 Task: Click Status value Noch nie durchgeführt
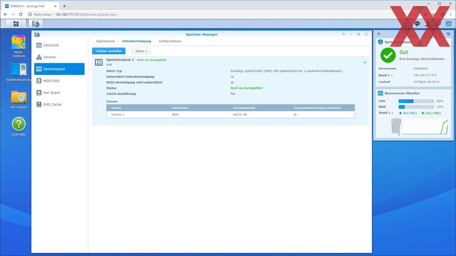click(x=246, y=88)
